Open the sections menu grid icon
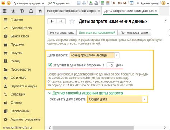This screenshot has height=130, width=170. point(5,11)
